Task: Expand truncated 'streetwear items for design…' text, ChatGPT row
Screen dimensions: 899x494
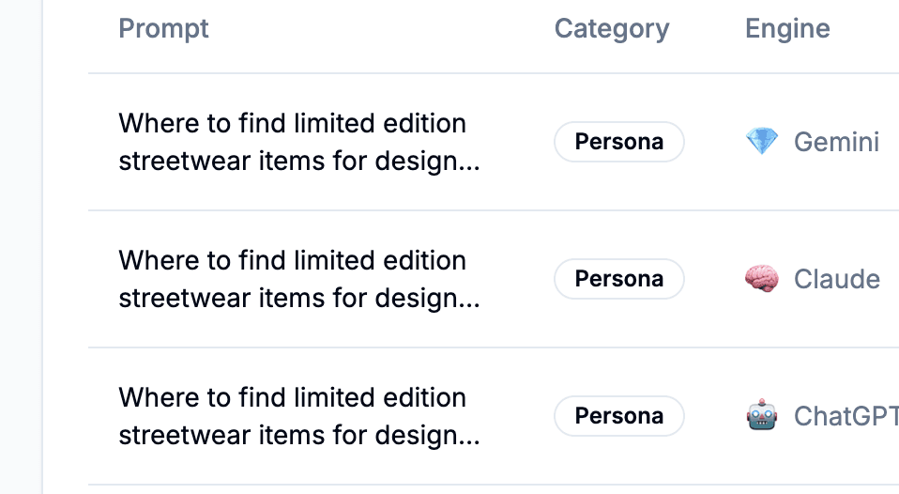Action: (299, 436)
